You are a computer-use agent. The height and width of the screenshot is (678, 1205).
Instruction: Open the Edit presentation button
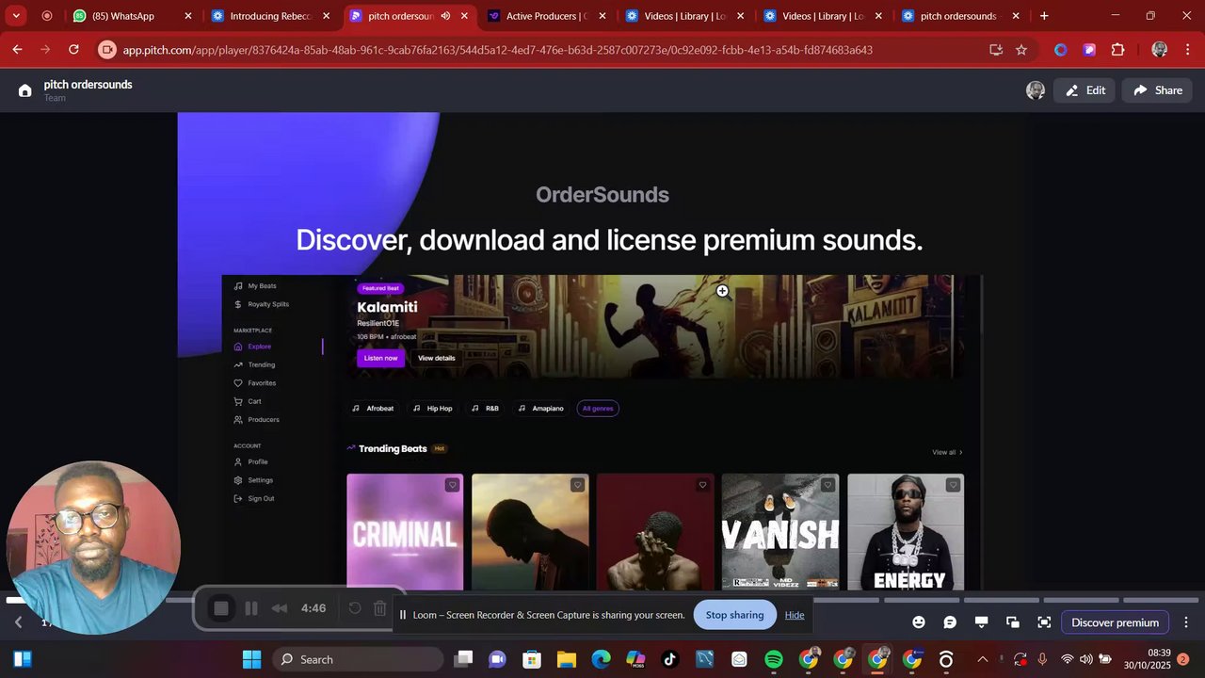point(1084,90)
